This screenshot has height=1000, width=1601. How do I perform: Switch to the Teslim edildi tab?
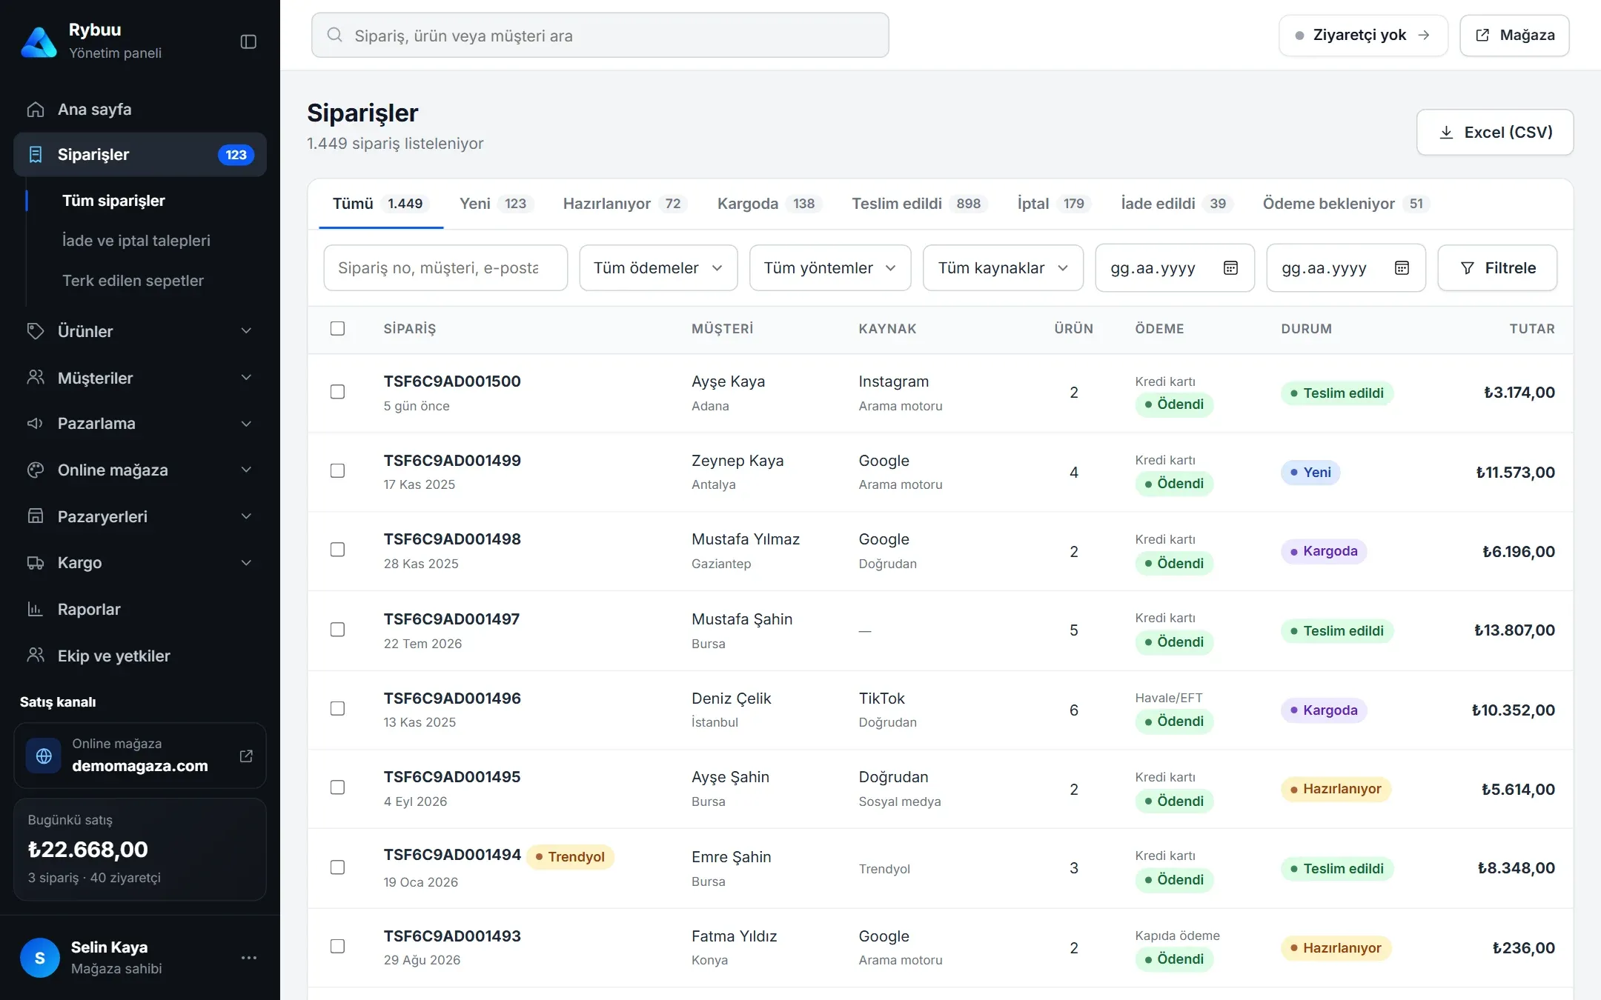click(919, 204)
